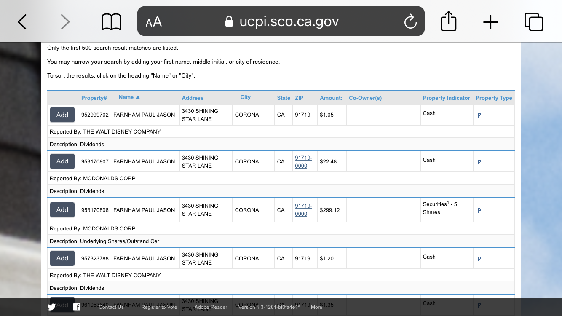Screen dimensions: 562x316
Task: Click Amount: column heading
Action: click(331, 98)
